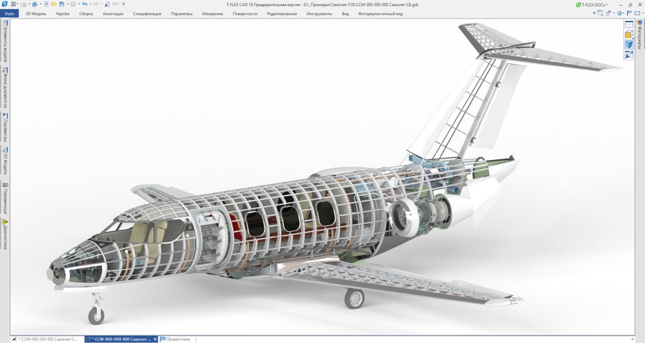Toggle the Материалы side panel
Viewport: 645px width, 343px height.
(x=640, y=35)
